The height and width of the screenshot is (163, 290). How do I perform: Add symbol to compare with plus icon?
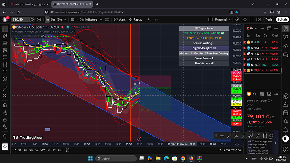[x=39, y=20]
